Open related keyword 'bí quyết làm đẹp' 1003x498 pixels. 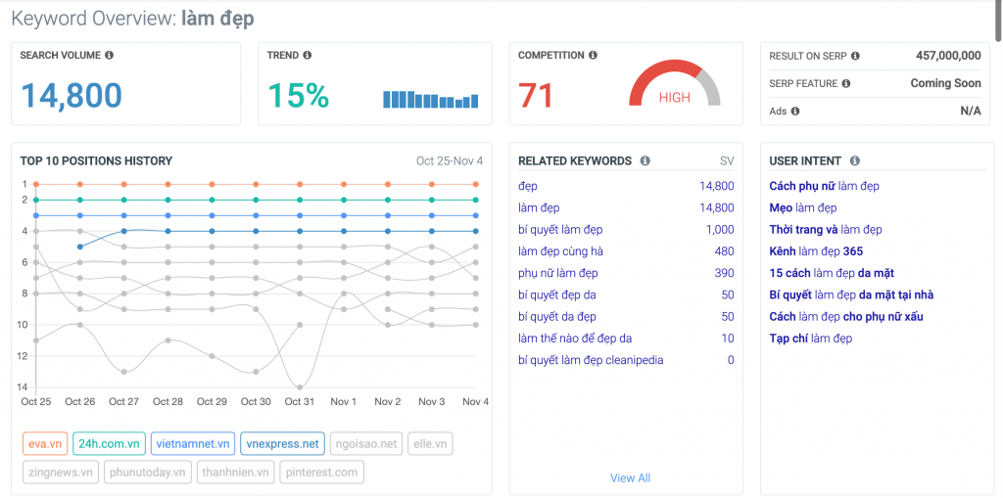[560, 230]
